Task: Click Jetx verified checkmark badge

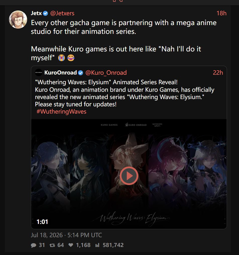Action: (x=45, y=13)
